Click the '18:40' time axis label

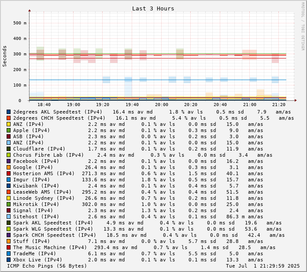44,105
